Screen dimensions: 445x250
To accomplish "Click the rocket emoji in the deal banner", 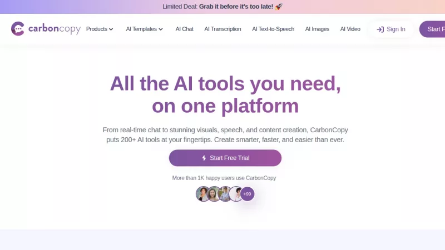I will pyautogui.click(x=279, y=7).
